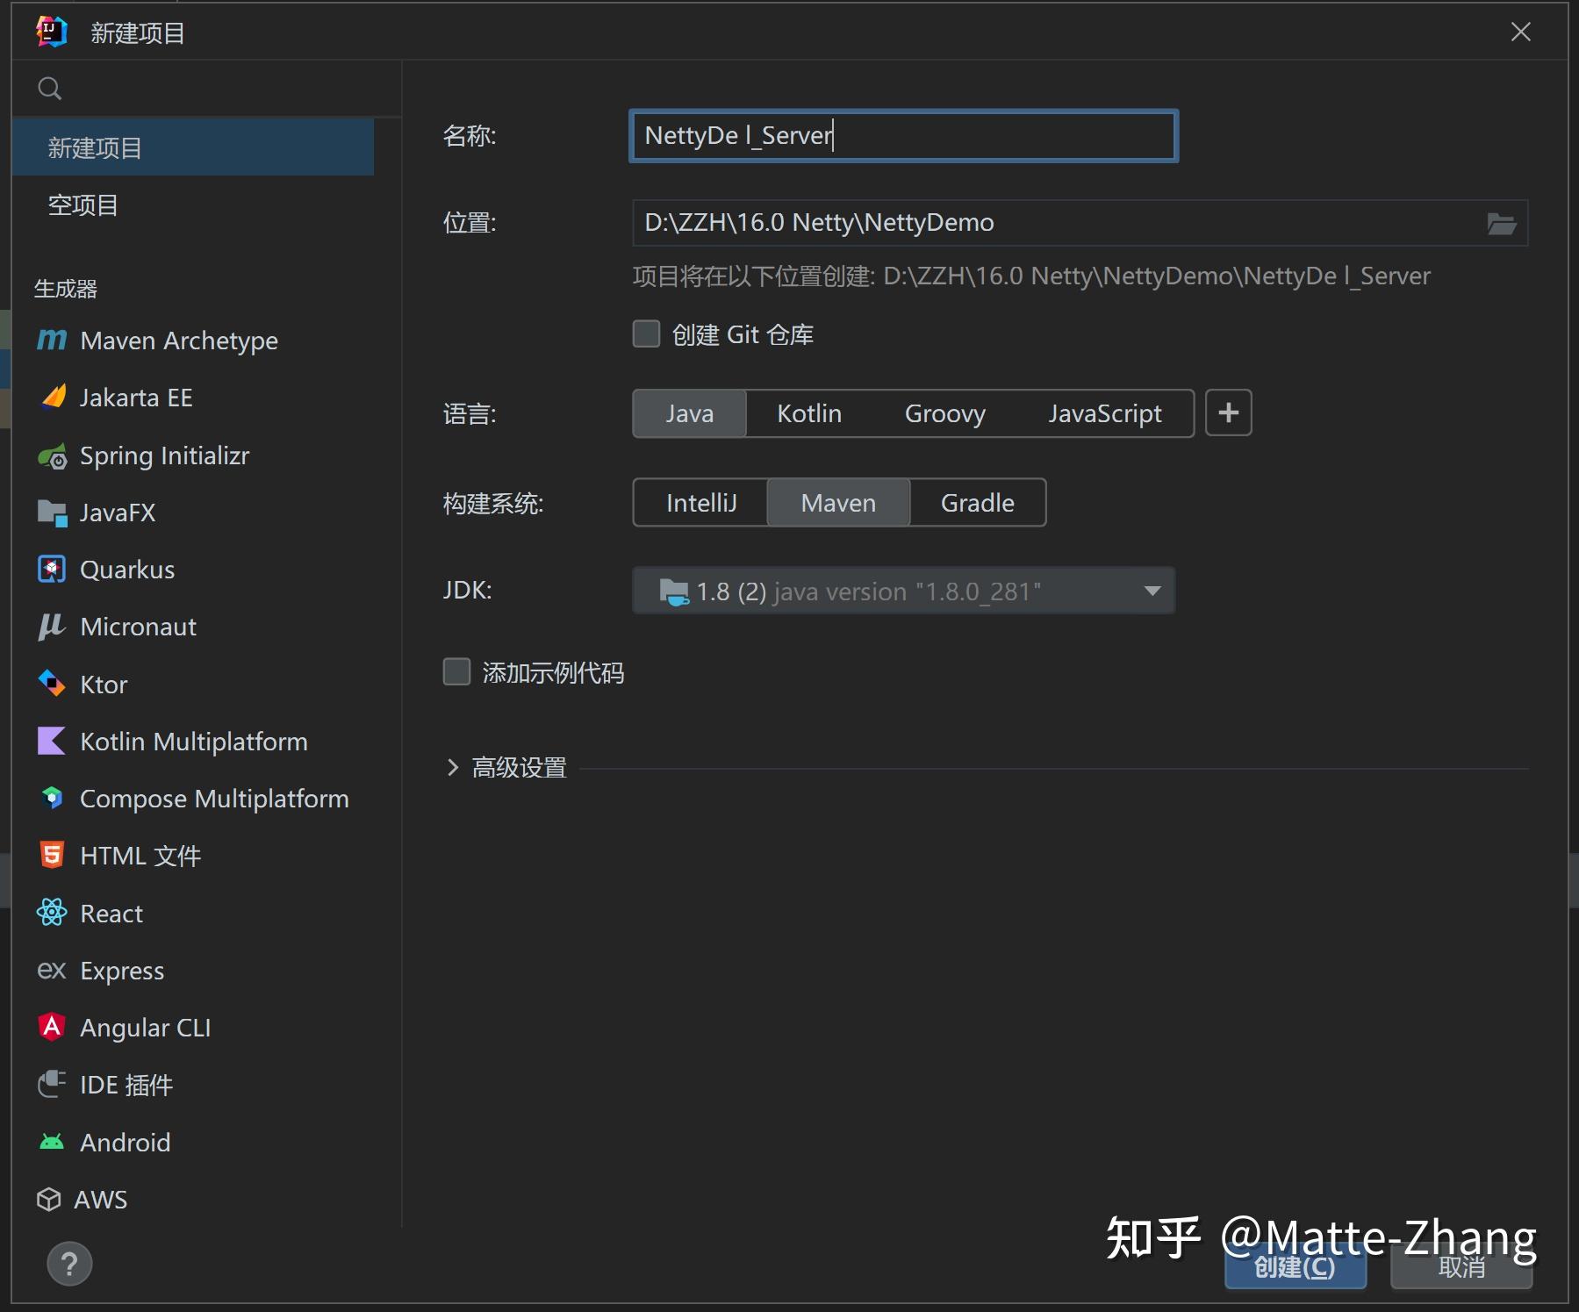Open help with the question mark button
The width and height of the screenshot is (1579, 1312).
click(x=69, y=1264)
